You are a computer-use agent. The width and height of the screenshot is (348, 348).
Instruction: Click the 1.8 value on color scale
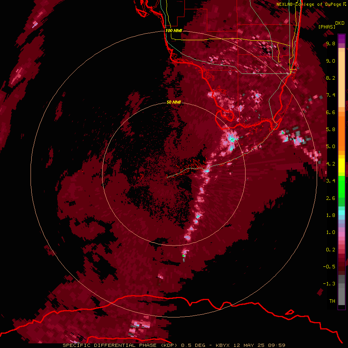pyautogui.click(x=331, y=215)
